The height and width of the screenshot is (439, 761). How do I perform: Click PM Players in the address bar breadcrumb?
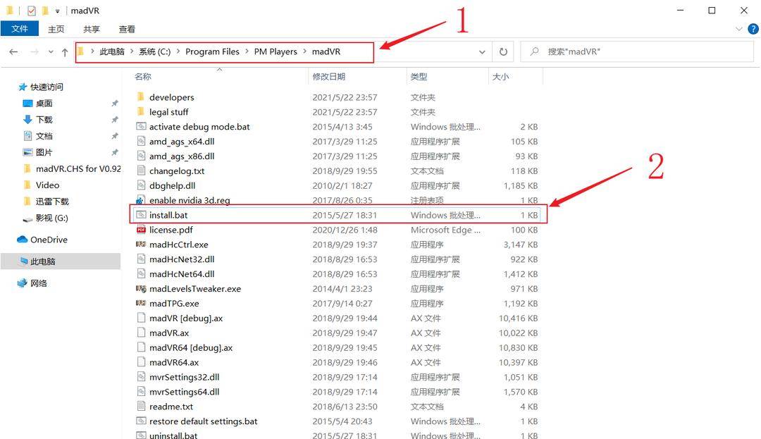(x=275, y=51)
